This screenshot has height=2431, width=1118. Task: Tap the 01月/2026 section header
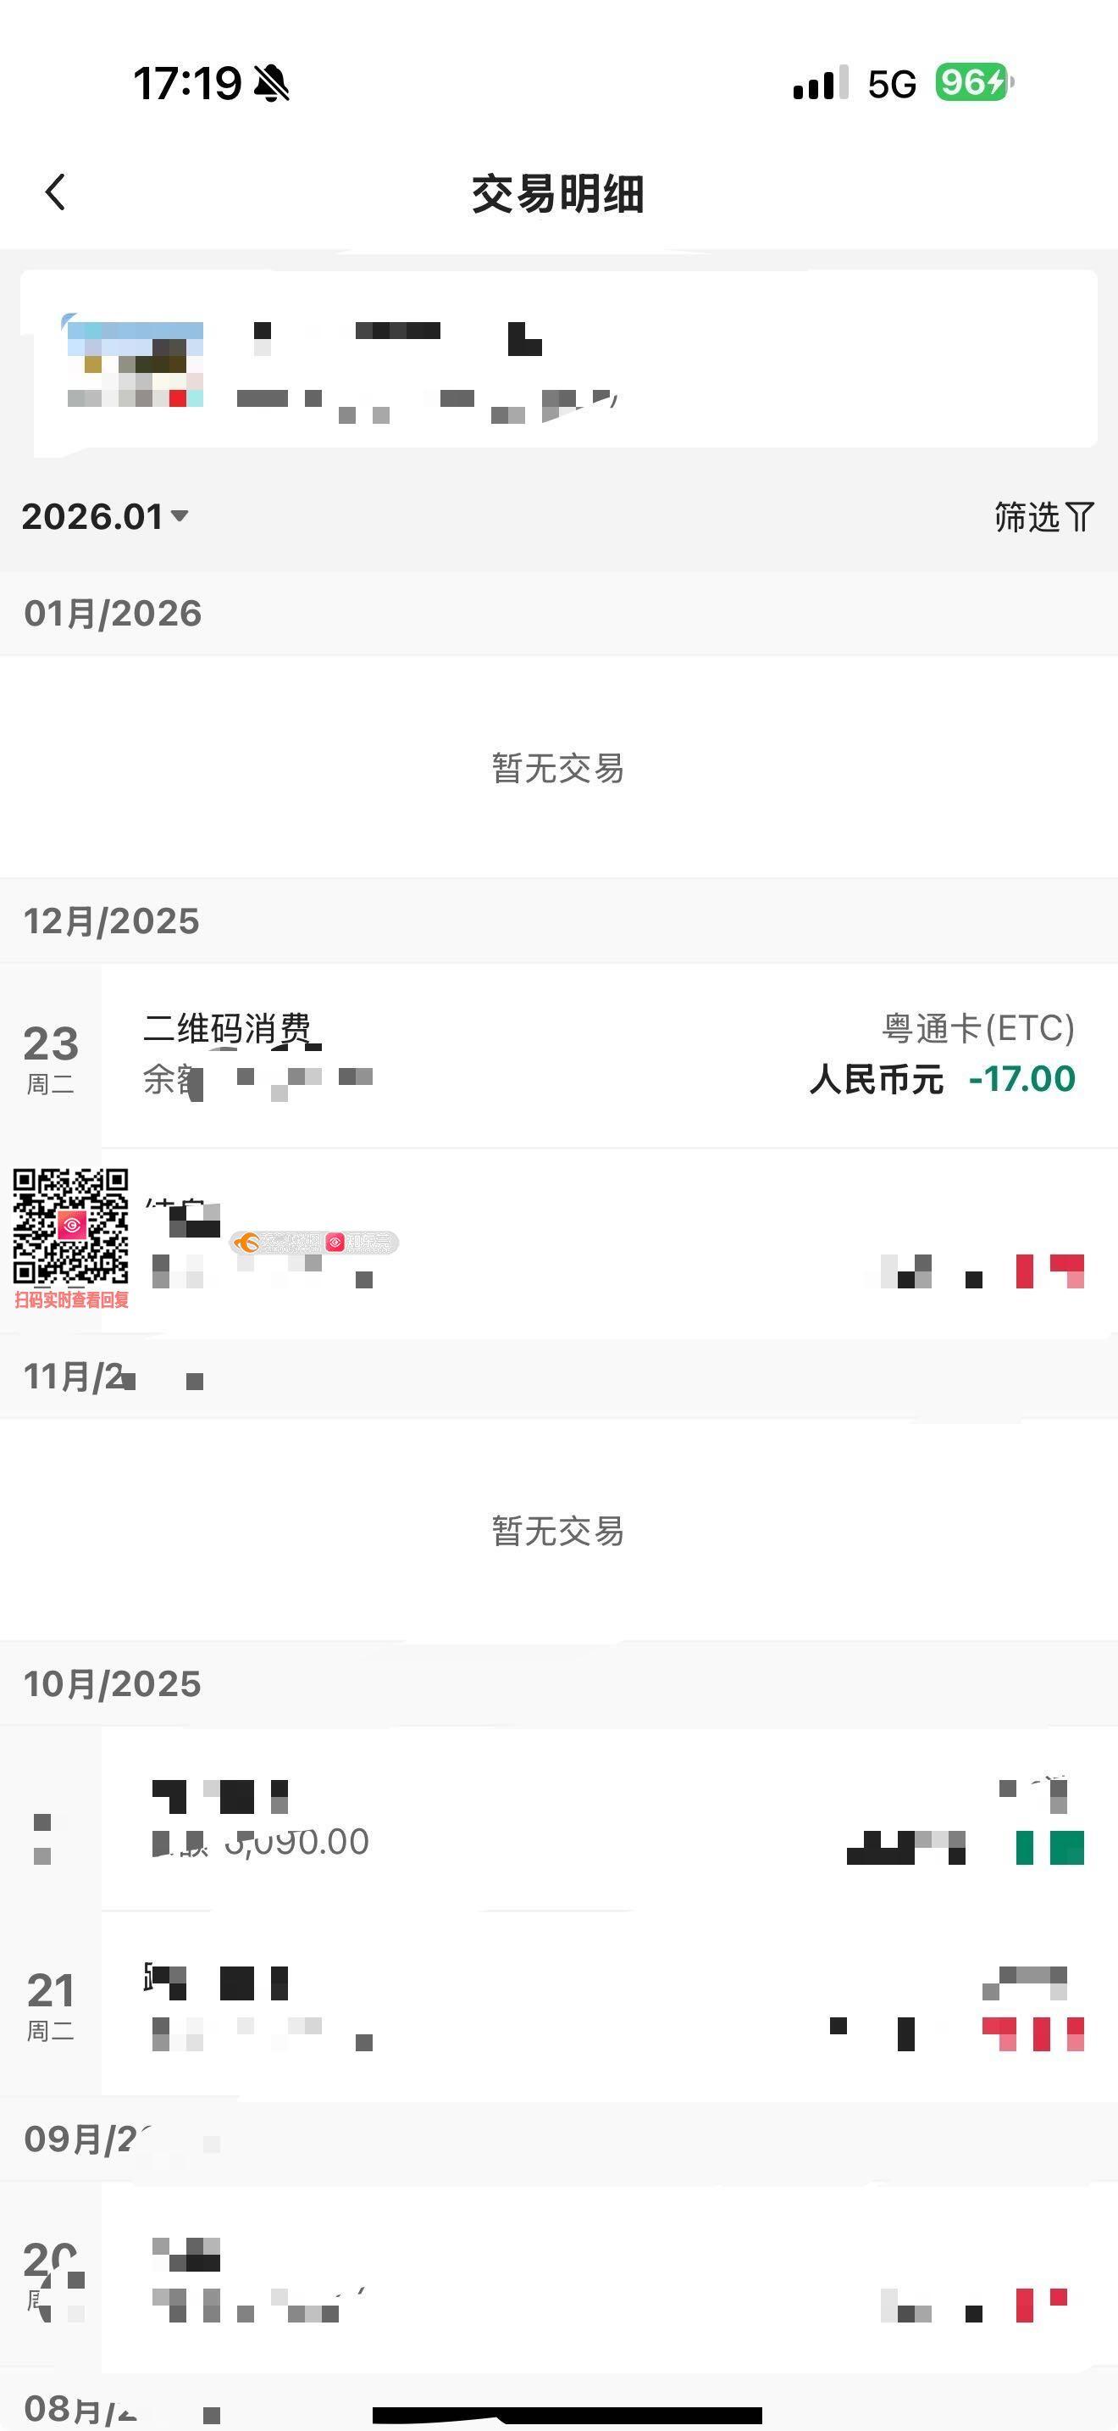(112, 614)
